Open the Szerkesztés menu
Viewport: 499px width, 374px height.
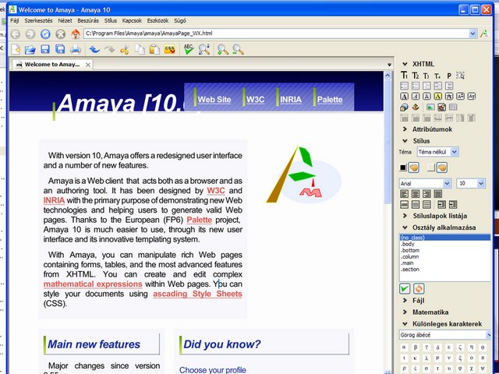[38, 21]
